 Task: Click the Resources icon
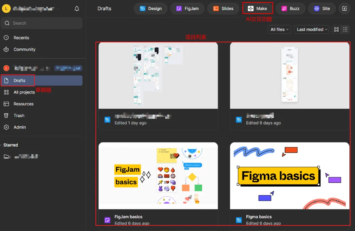click(6, 104)
